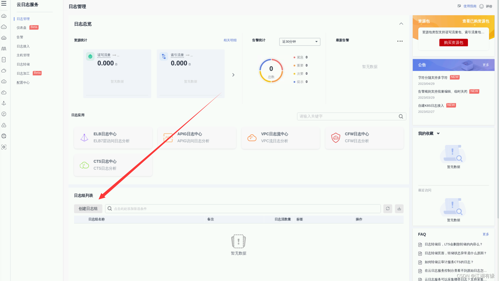Open FAQ about LTS deleting transferred content

(x=453, y=244)
